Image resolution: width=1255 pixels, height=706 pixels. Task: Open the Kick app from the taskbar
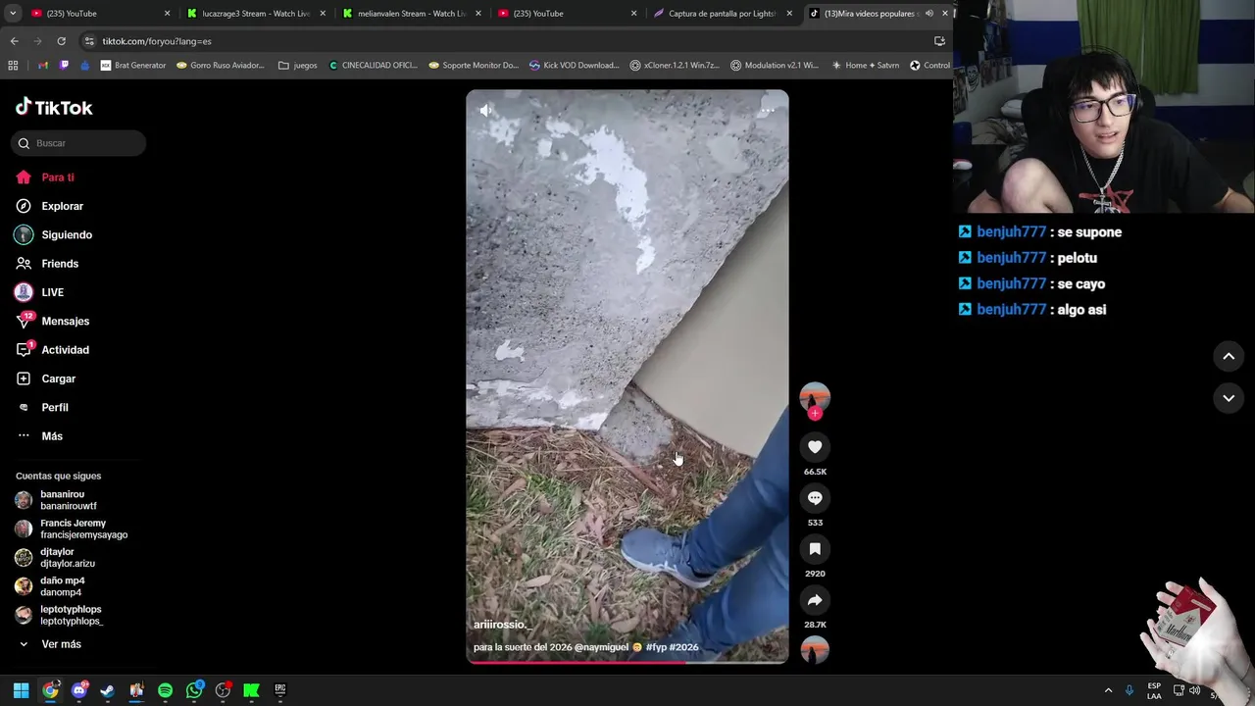coord(251,690)
